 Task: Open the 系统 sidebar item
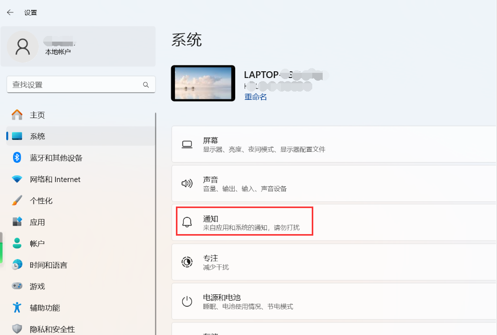coord(37,136)
